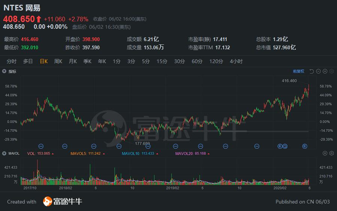
Task: Click the MAVOL20: 85.168 indicator label
Action: (x=191, y=153)
